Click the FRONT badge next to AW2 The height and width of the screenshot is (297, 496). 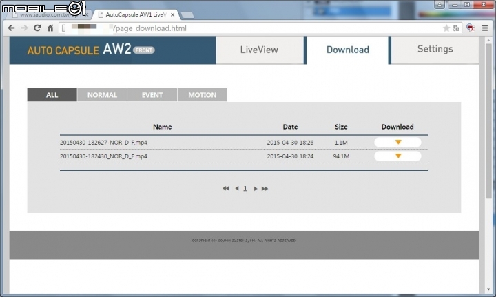144,50
